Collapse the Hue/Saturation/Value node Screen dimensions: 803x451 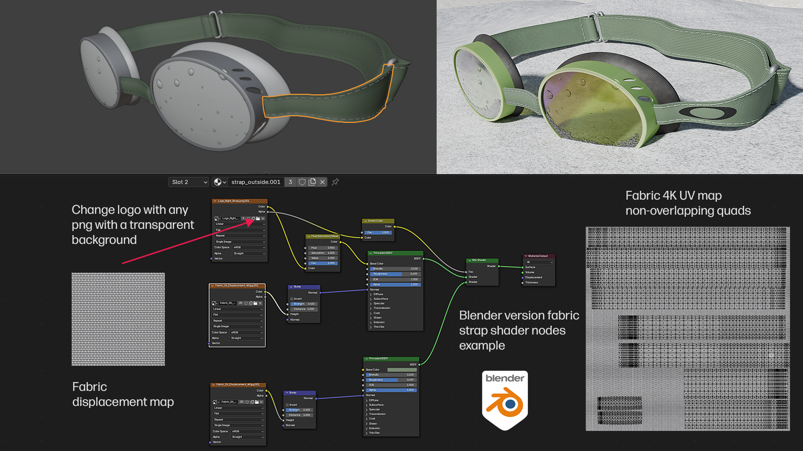[x=309, y=236]
